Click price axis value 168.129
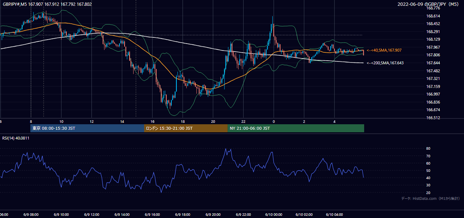 point(433,39)
